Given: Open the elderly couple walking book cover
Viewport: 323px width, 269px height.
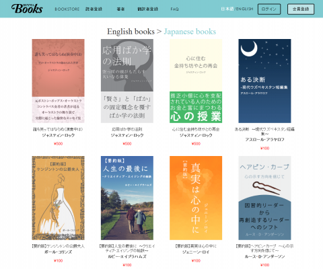Looking at the screenshot, I should pyautogui.click(x=127, y=198).
